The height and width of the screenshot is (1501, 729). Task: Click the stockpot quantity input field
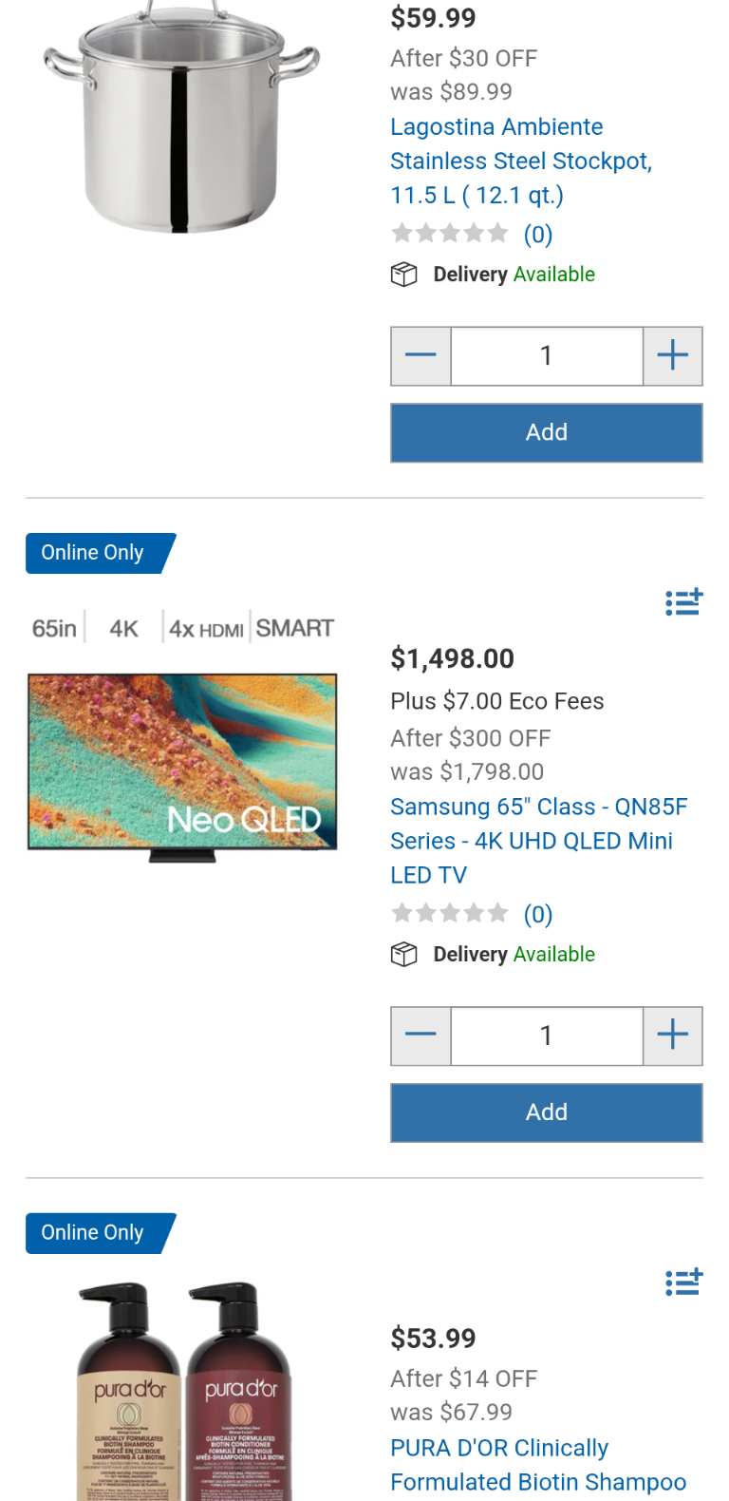coord(547,356)
